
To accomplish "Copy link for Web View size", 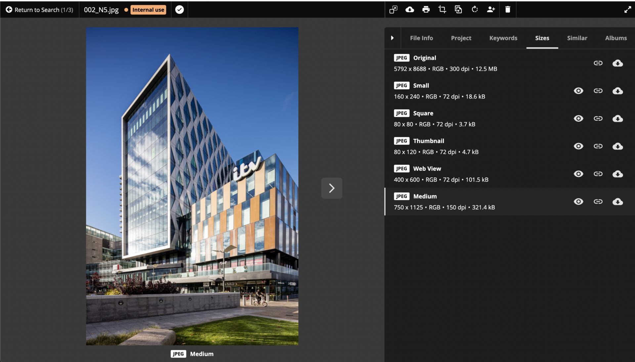I will coord(598,174).
